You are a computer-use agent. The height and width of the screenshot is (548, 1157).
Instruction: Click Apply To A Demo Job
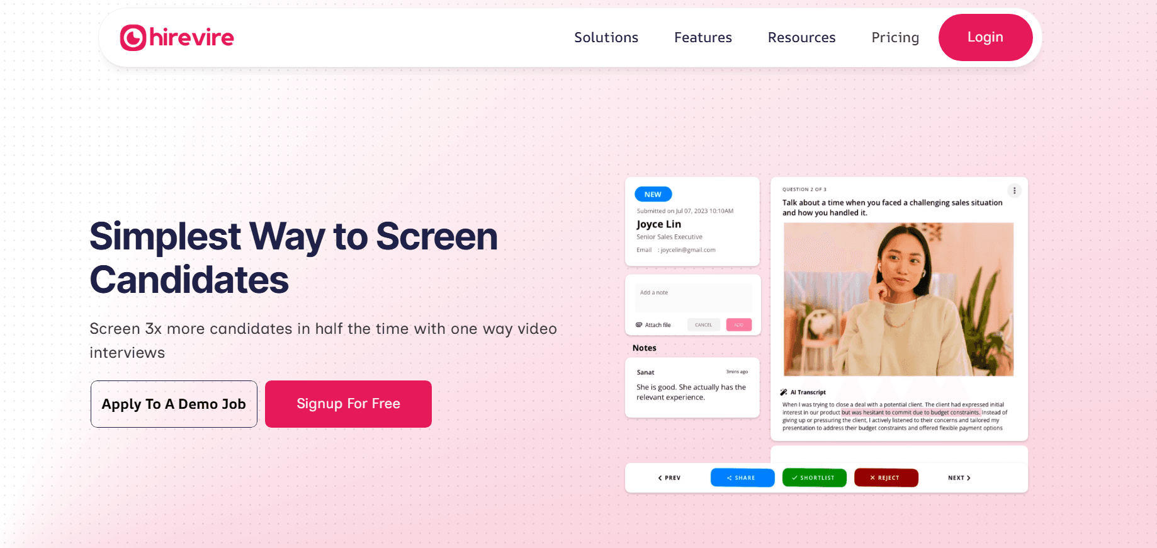pyautogui.click(x=174, y=404)
